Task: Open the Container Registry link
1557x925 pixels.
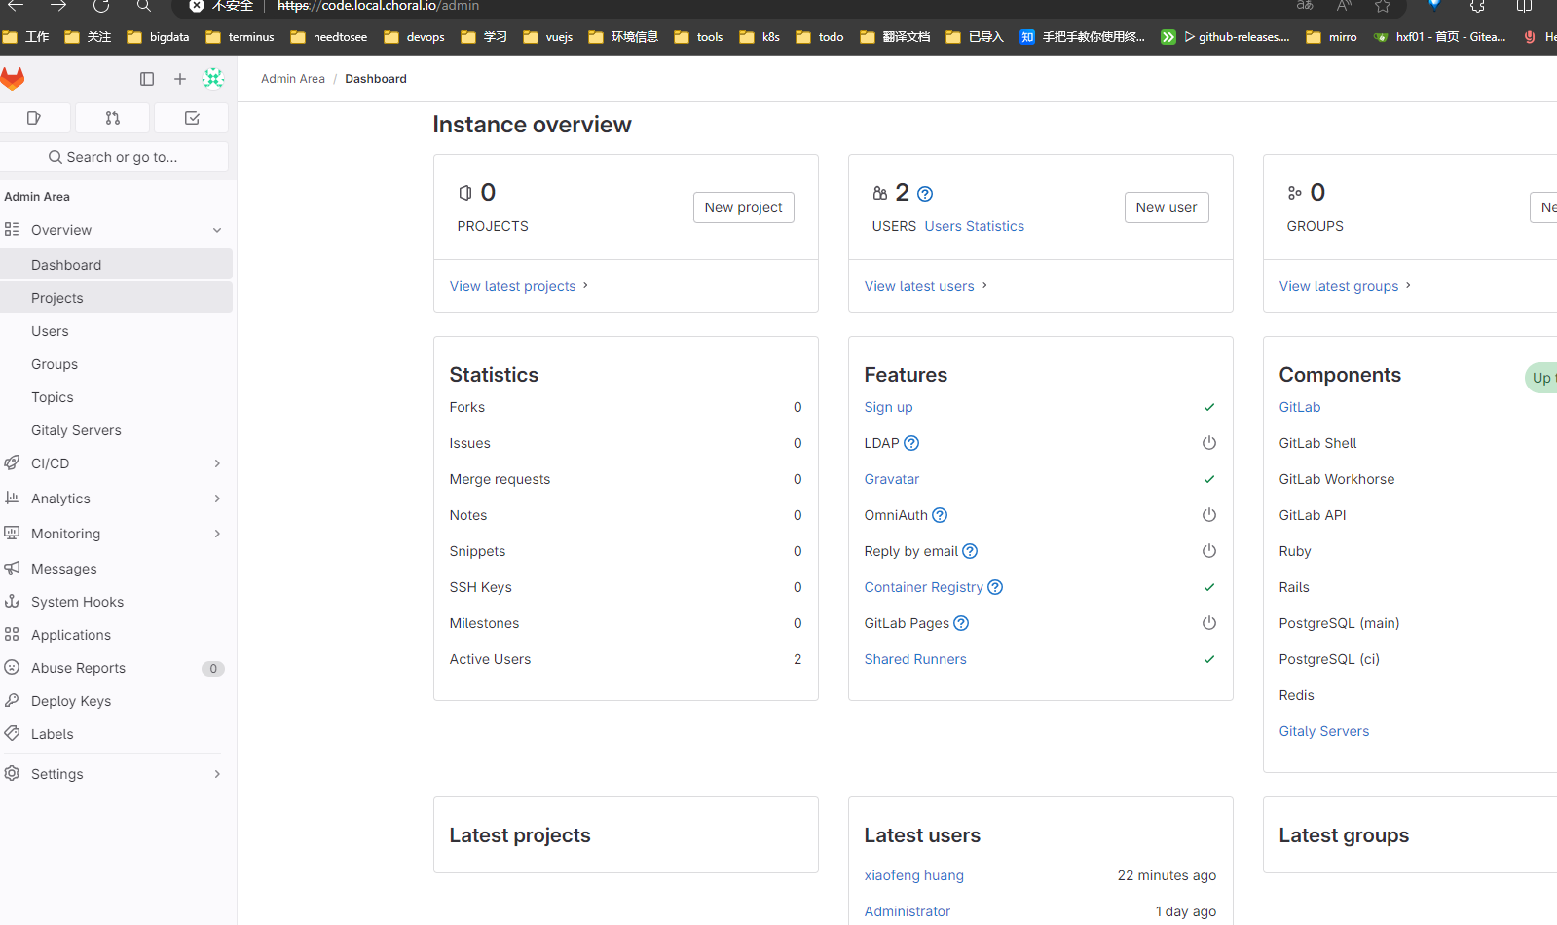Action: click(924, 587)
